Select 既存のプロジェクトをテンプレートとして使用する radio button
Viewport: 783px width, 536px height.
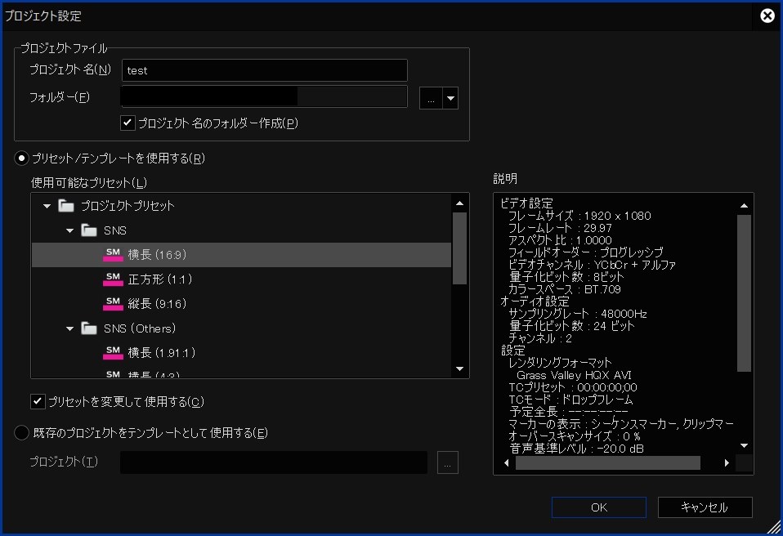21,433
